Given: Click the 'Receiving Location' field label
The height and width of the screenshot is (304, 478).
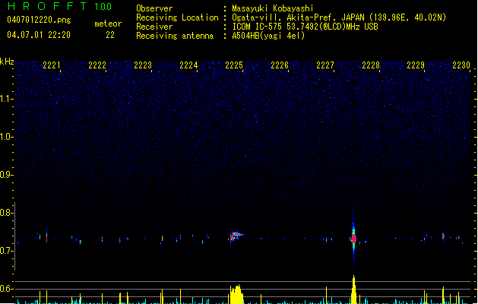Looking at the screenshot, I should [x=177, y=17].
